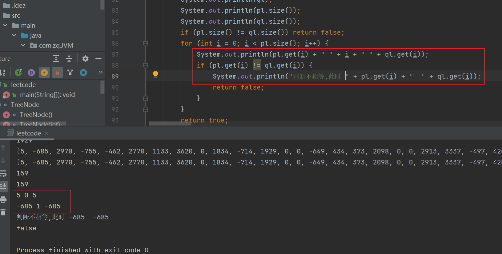Screen dimensions: 502x254
Task: Click 'return true;' on line 93
Action: tap(204, 120)
